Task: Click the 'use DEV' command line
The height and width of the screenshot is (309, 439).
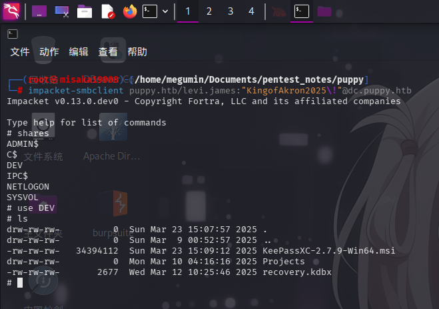Action: pyautogui.click(x=31, y=208)
